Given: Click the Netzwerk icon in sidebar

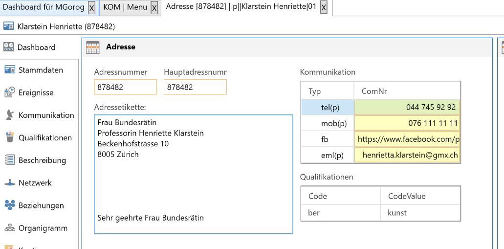Looking at the screenshot, I should point(10,183).
